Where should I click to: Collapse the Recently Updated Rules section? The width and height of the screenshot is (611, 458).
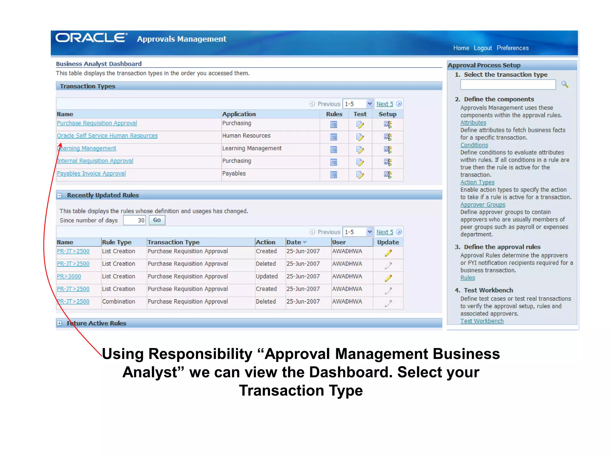(x=60, y=196)
